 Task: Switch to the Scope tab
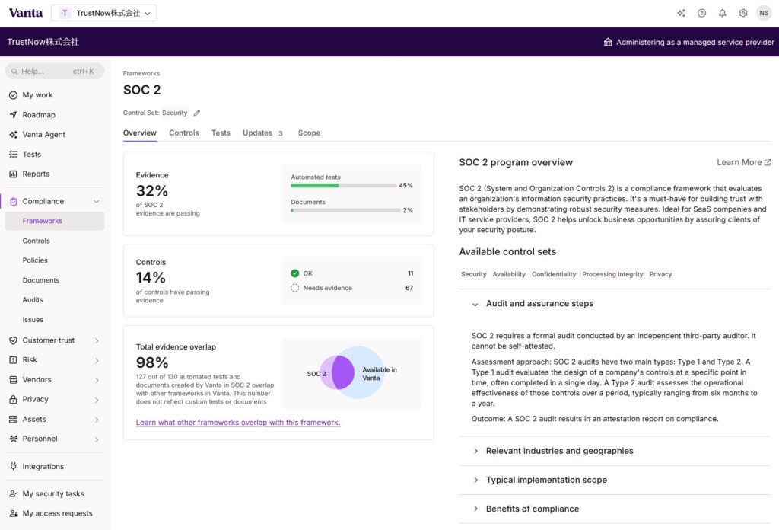[x=309, y=133]
